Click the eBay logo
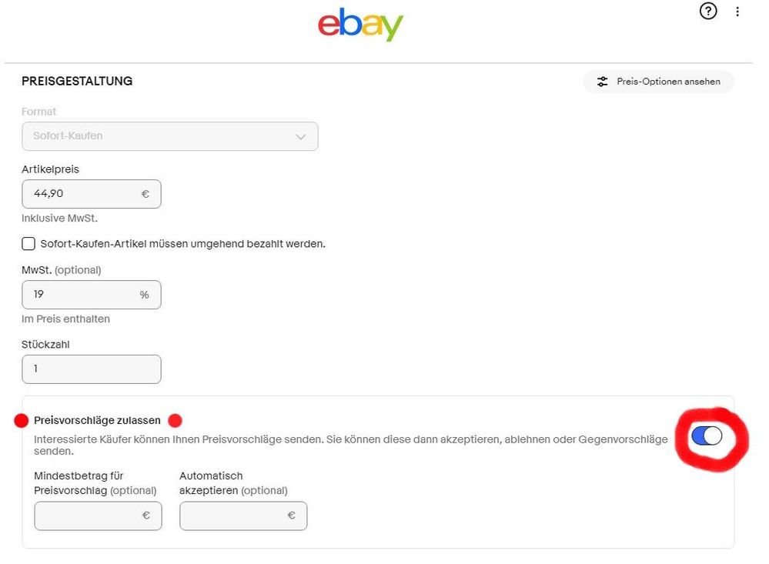The height and width of the screenshot is (564, 769). pyautogui.click(x=360, y=25)
